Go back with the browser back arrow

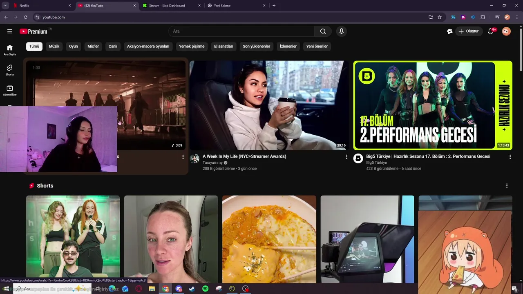pyautogui.click(x=6, y=17)
